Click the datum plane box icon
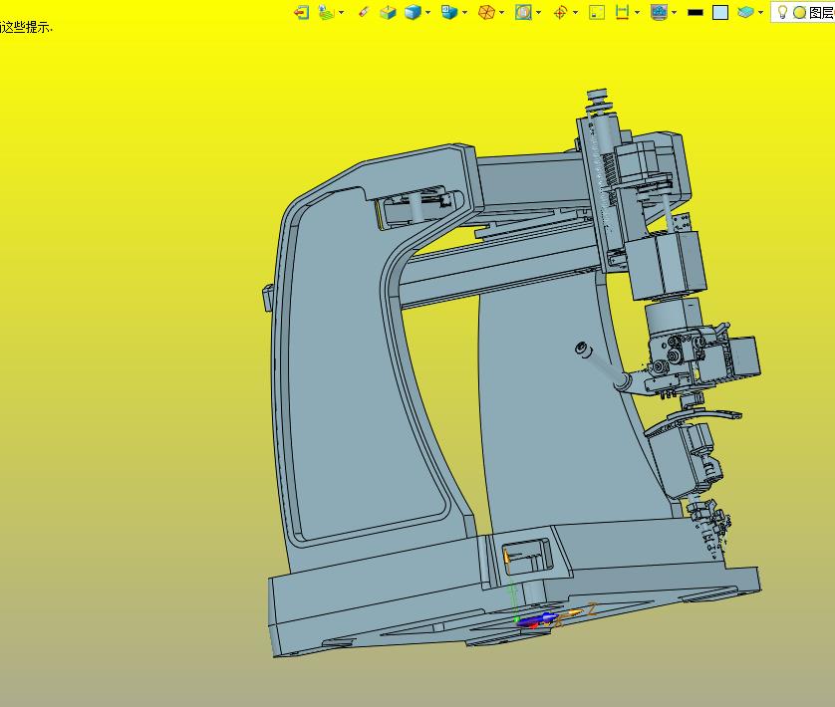The height and width of the screenshot is (707, 835). 388,12
